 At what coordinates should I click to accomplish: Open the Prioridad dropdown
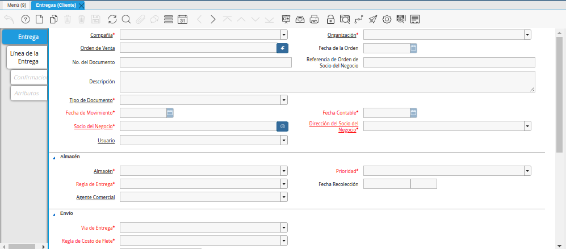click(528, 171)
